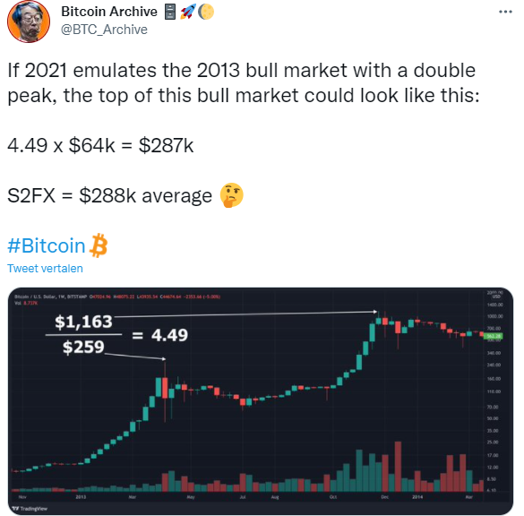Click the rocket emoji beside the name
The height and width of the screenshot is (516, 524).
tap(188, 12)
